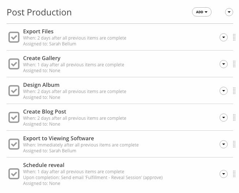Viewport: 239px width, 193px height.
Task: Toggle the Schedule reveal checkbox
Action: click(x=14, y=174)
